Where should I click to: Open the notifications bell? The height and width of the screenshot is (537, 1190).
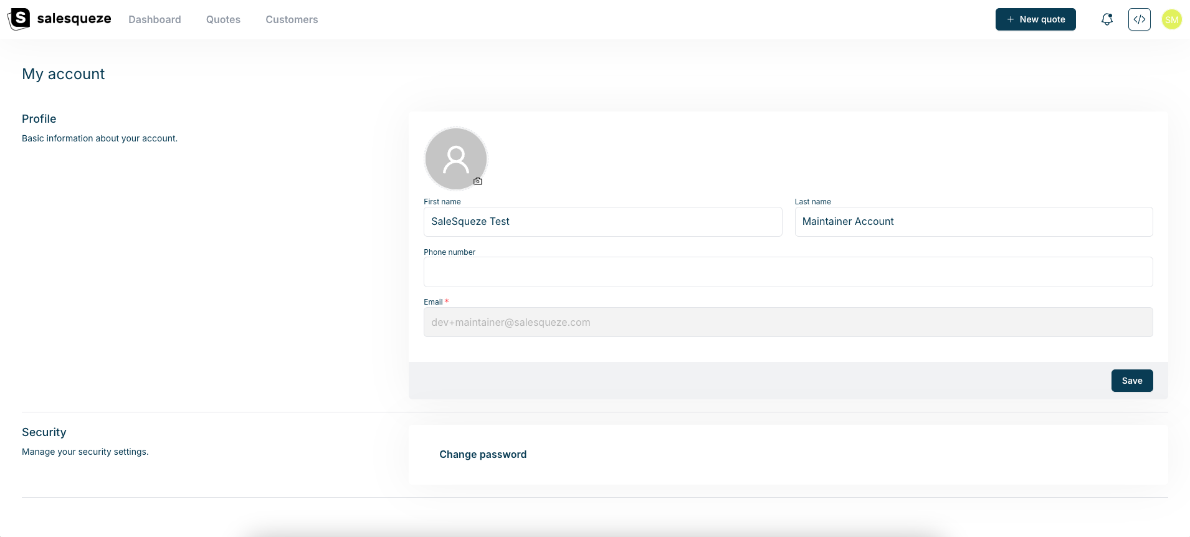point(1107,19)
